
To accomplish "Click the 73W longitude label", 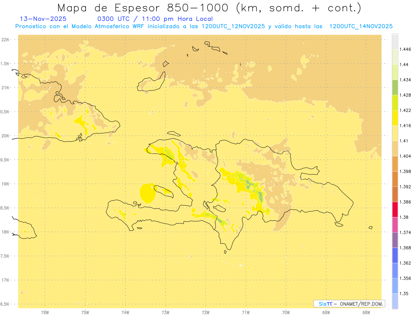I will (165, 312).
